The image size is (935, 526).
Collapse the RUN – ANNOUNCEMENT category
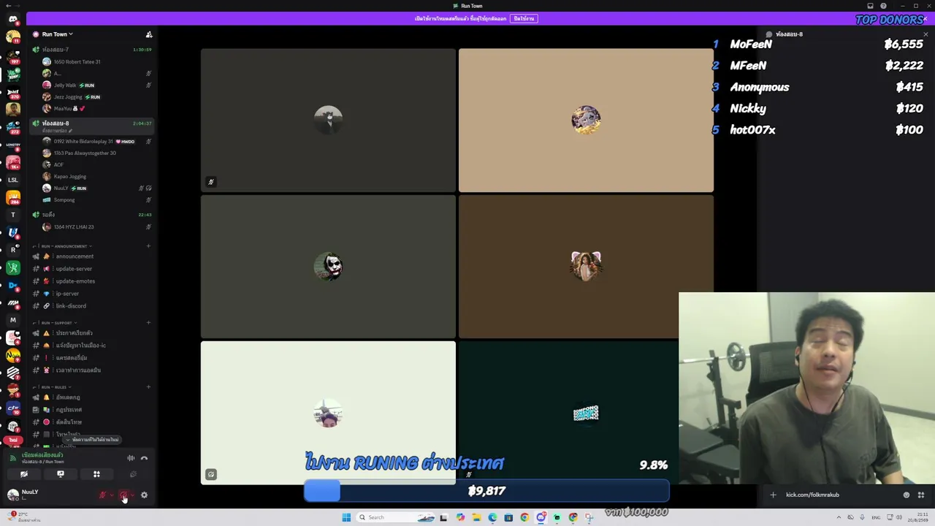pyautogui.click(x=64, y=246)
